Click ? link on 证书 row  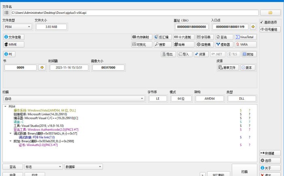250,145
